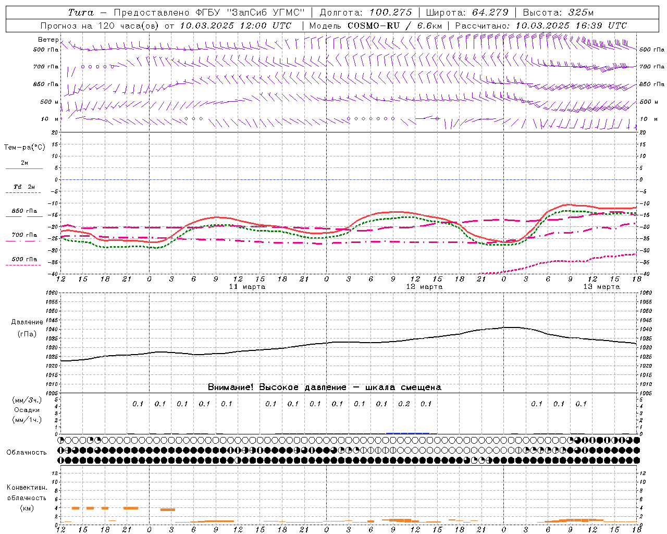The image size is (667, 534).
Task: Click the 'Облачность' cloudiness label
Action: click(27, 452)
